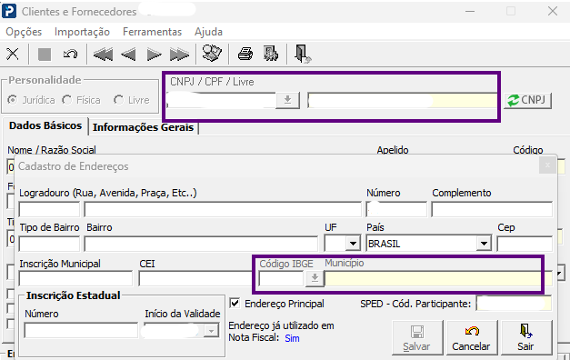
Task: Click the building settings toolbar icon
Action: coord(271,54)
